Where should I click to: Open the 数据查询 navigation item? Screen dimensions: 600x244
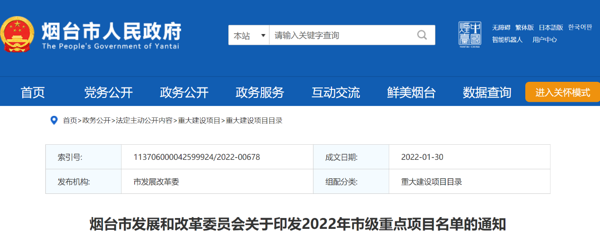(x=487, y=93)
